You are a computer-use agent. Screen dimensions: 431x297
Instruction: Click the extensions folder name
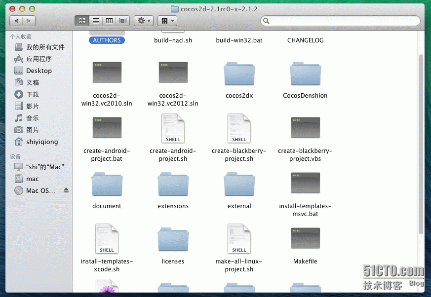[x=173, y=206]
